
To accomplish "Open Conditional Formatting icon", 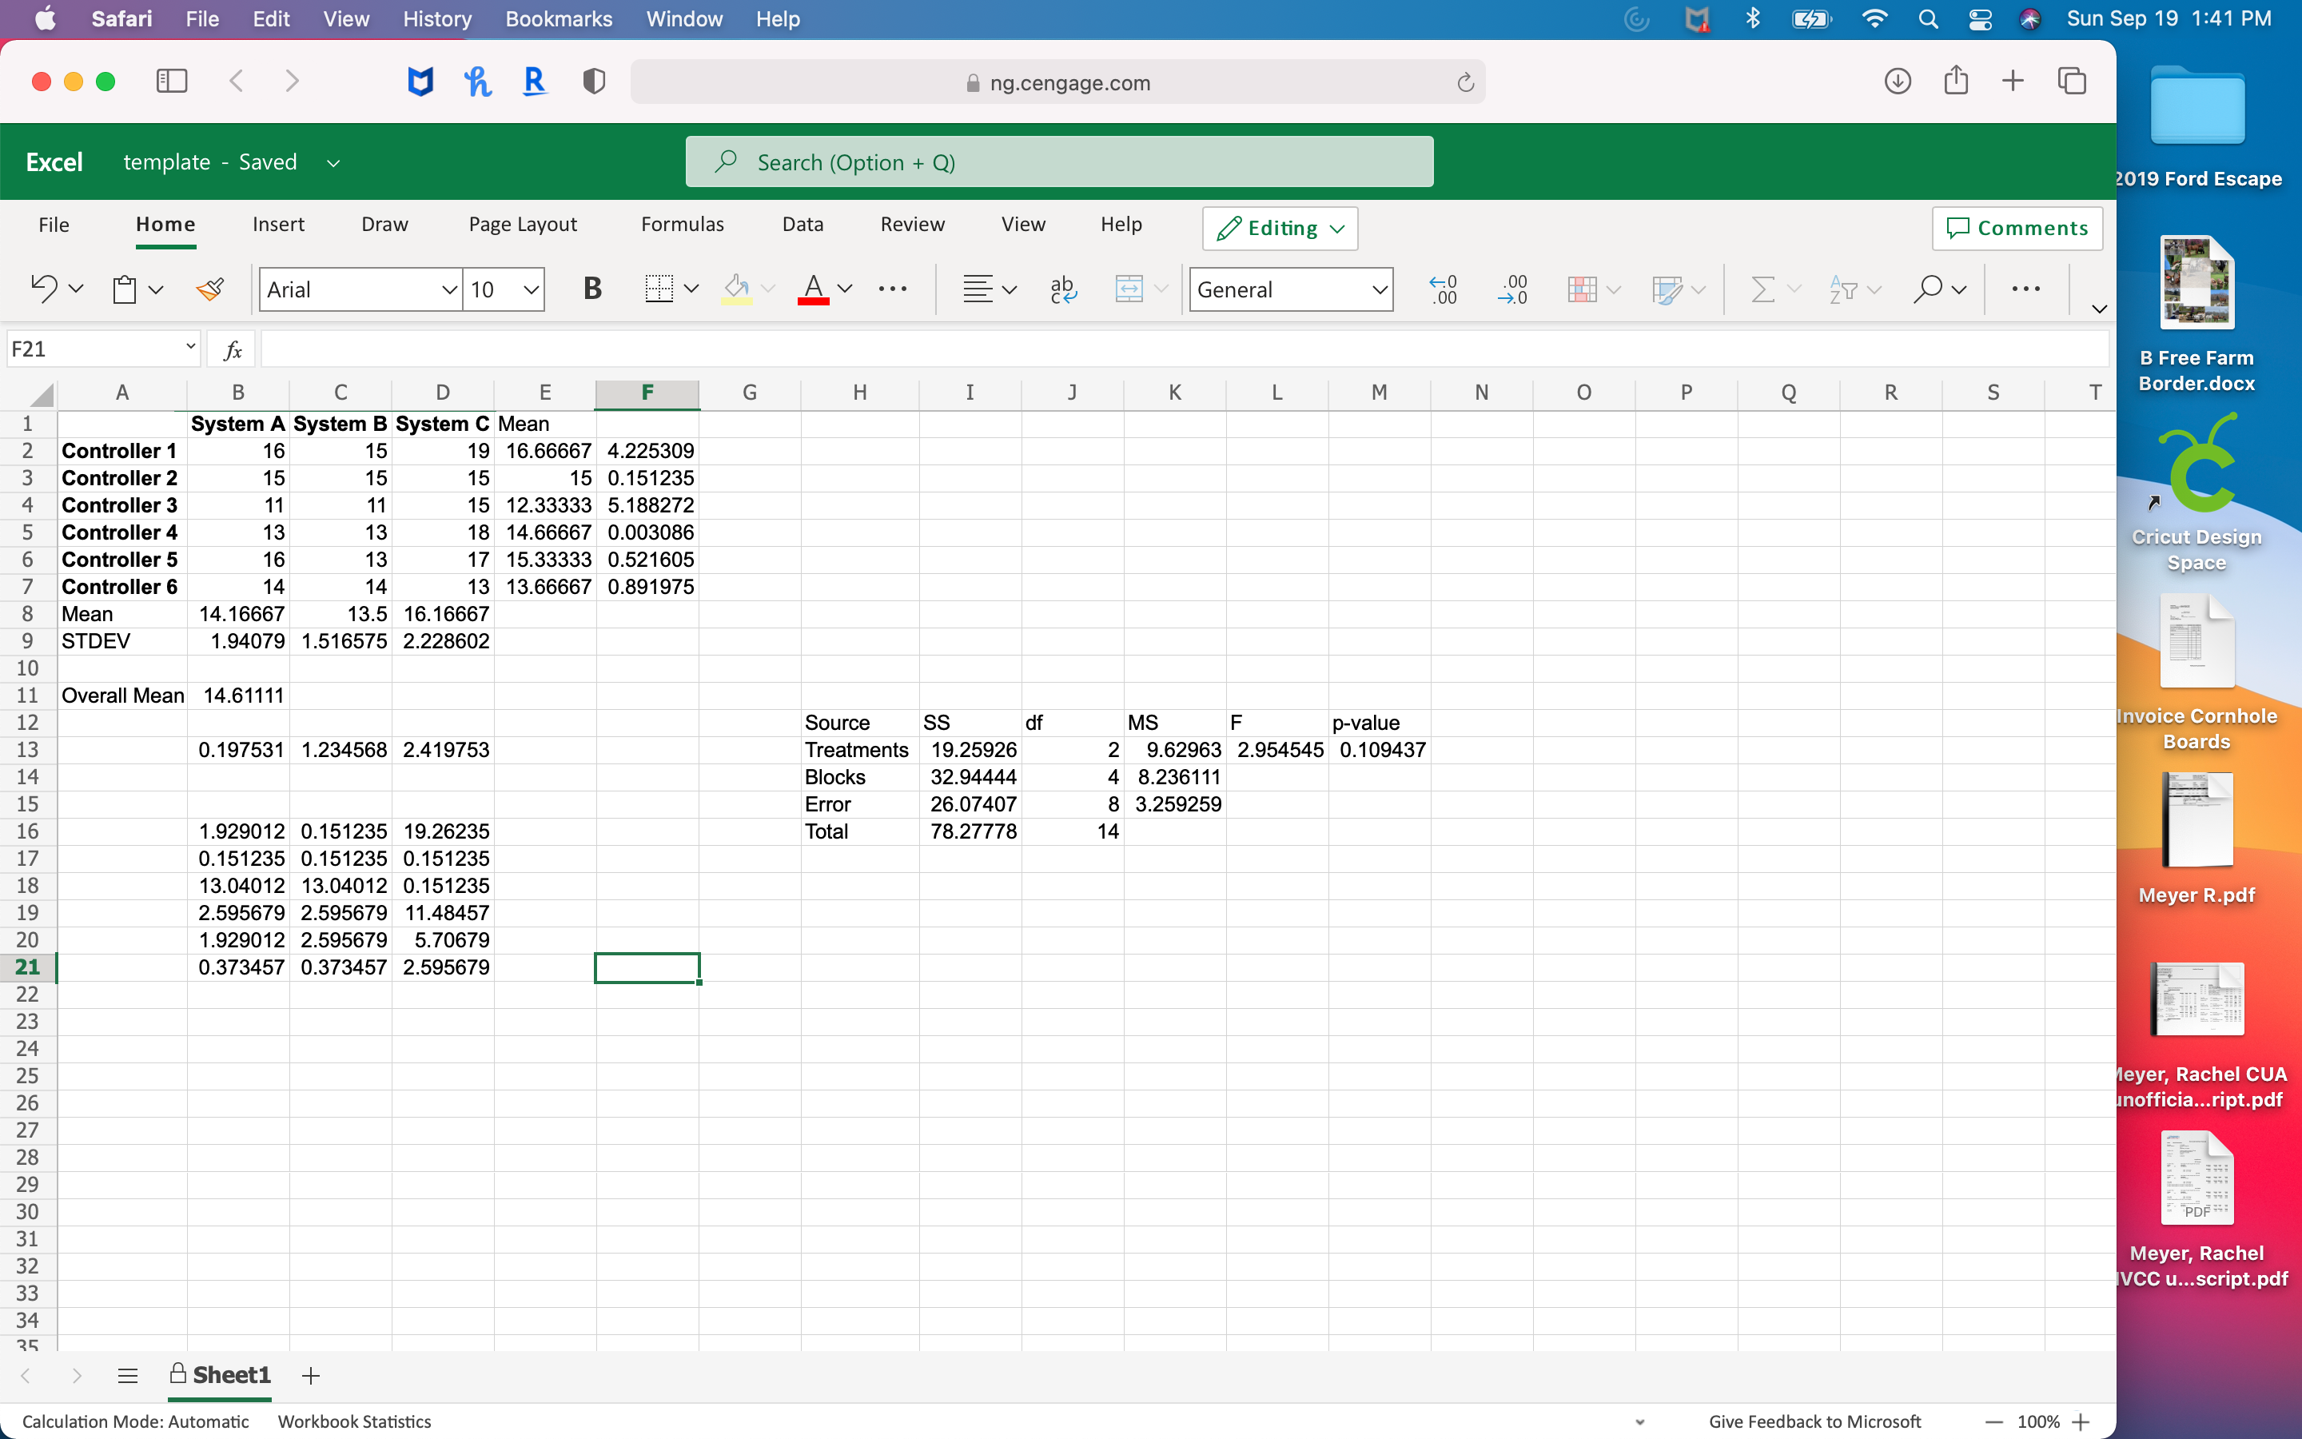I will [1582, 289].
